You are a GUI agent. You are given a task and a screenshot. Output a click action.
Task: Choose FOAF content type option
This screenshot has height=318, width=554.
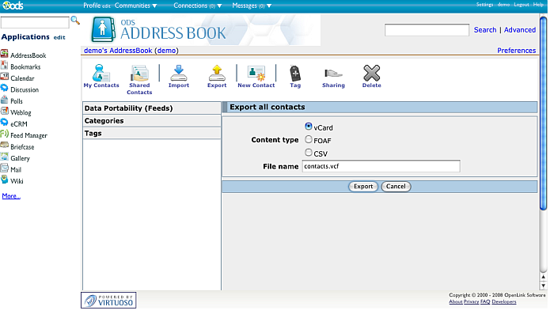pos(309,139)
